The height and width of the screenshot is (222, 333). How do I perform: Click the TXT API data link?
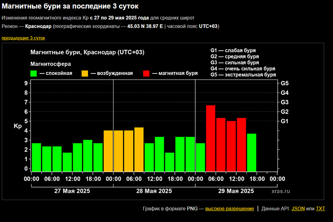click(x=321, y=209)
